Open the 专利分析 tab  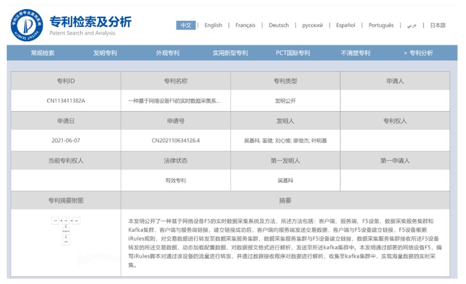(x=418, y=53)
